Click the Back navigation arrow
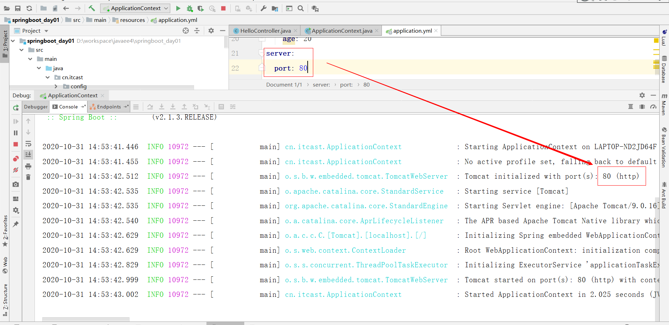 (x=66, y=8)
